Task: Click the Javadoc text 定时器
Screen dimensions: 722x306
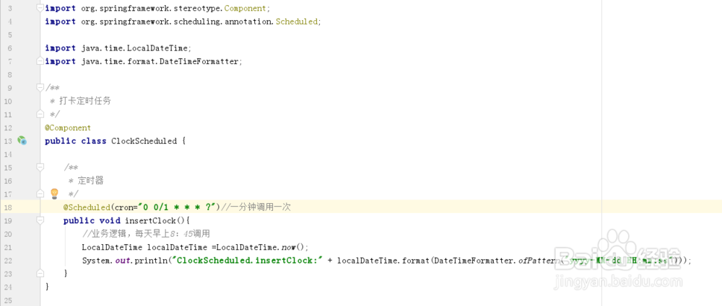Action: [90, 181]
